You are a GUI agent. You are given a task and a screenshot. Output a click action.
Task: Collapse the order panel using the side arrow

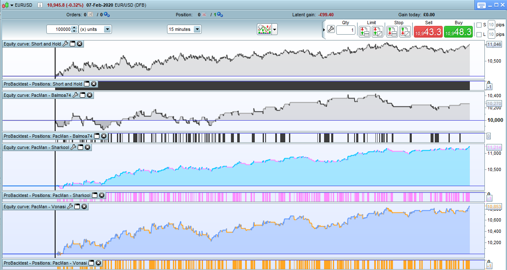(x=324, y=30)
